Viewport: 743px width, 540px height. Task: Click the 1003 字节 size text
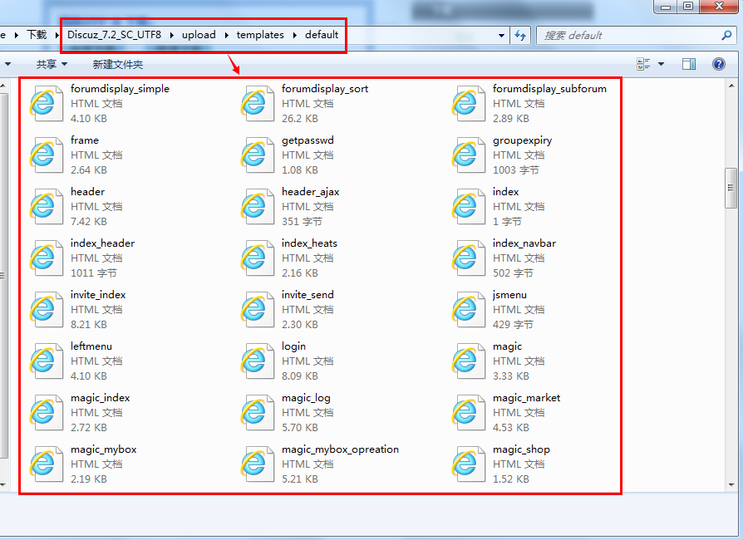click(515, 170)
